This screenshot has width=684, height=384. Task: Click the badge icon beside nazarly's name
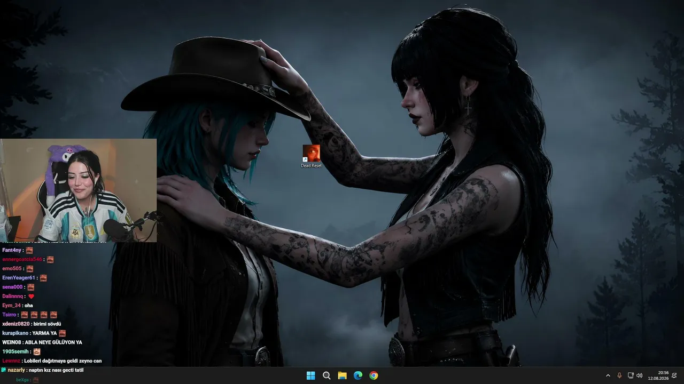pos(4,370)
